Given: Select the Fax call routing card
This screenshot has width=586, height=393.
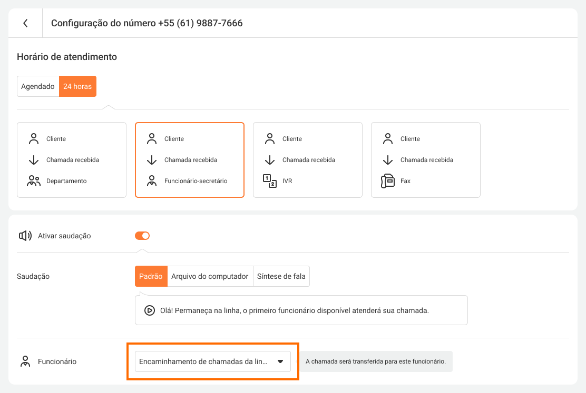Looking at the screenshot, I should coord(426,160).
